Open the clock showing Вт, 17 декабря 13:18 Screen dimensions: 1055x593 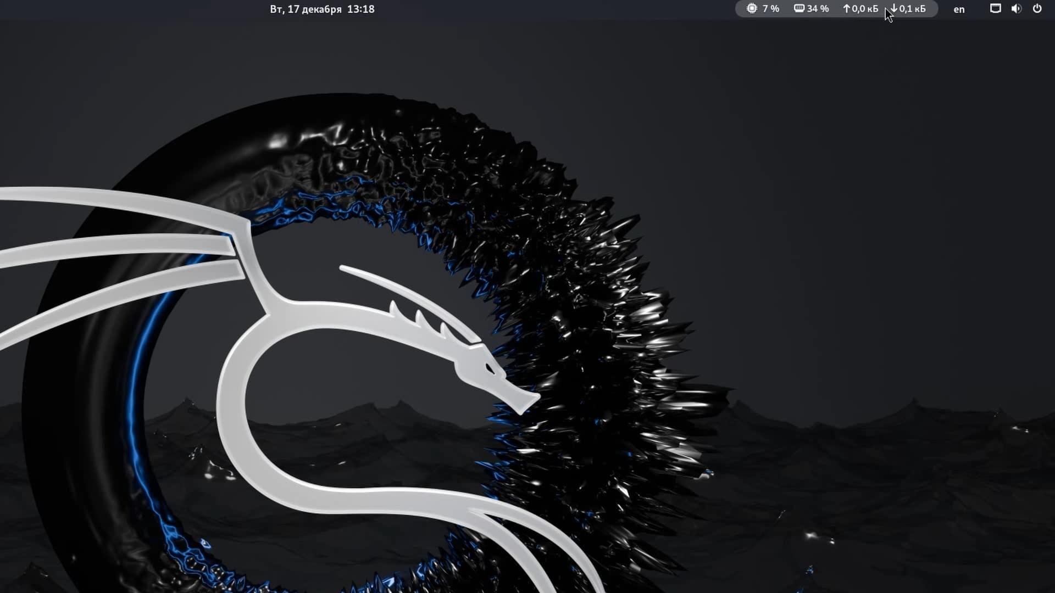coord(322,9)
